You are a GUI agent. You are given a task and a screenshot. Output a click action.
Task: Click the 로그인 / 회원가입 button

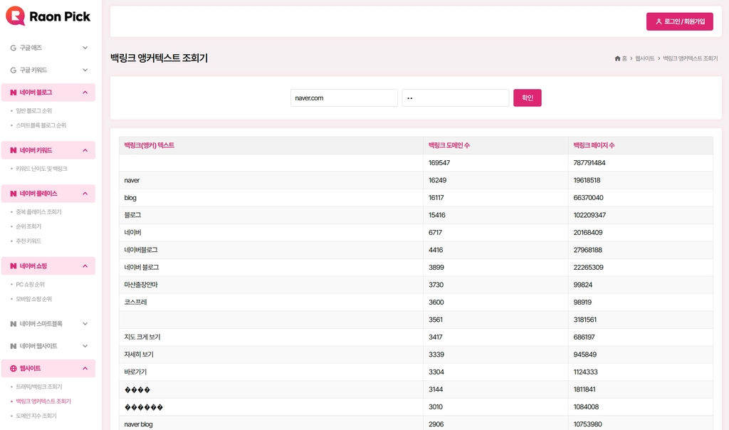coord(679,21)
